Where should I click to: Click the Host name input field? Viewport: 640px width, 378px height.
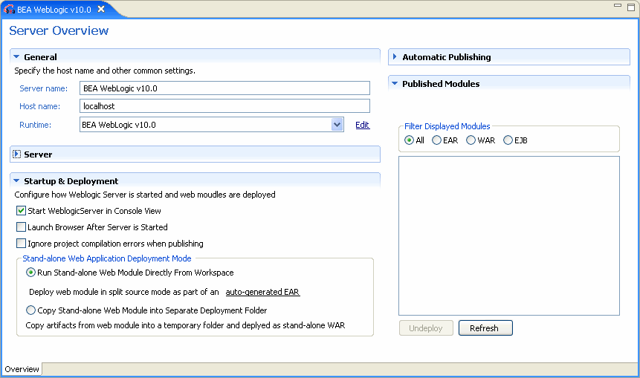coord(224,106)
